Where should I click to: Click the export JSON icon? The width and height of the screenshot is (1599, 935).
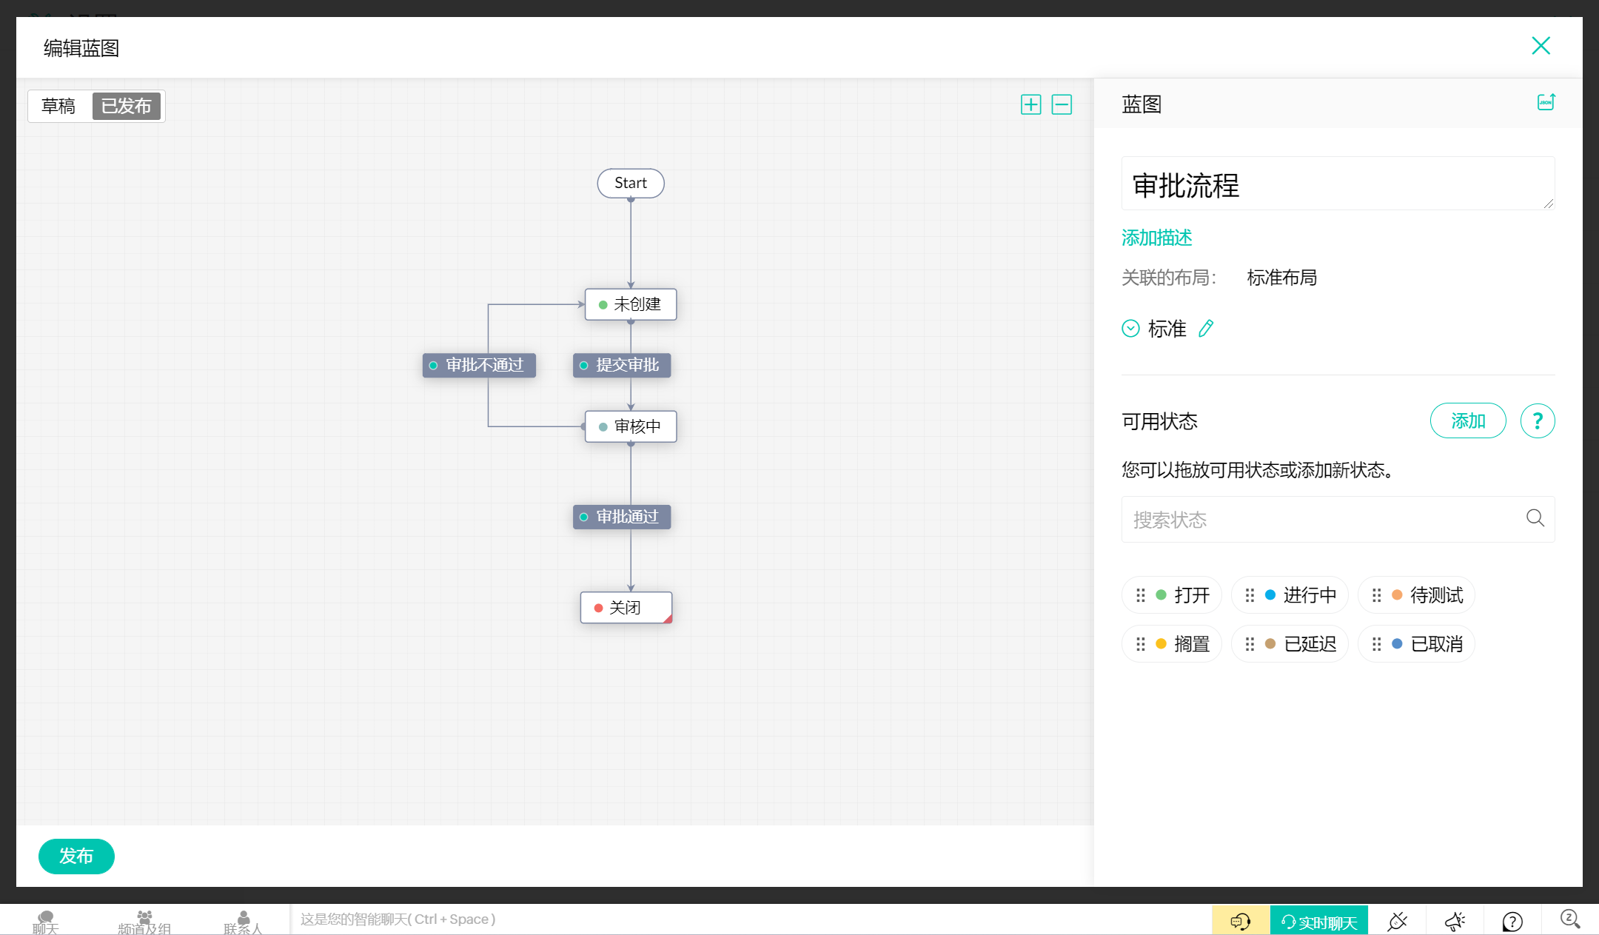1546,102
